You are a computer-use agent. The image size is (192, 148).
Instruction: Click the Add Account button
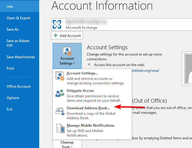point(67,35)
